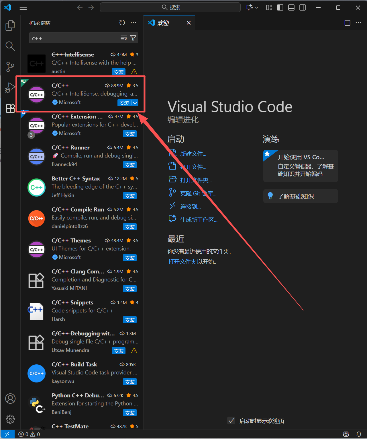Viewport: 367px width, 439px height.
Task: Click the Open Folder link
Action: tap(196, 180)
